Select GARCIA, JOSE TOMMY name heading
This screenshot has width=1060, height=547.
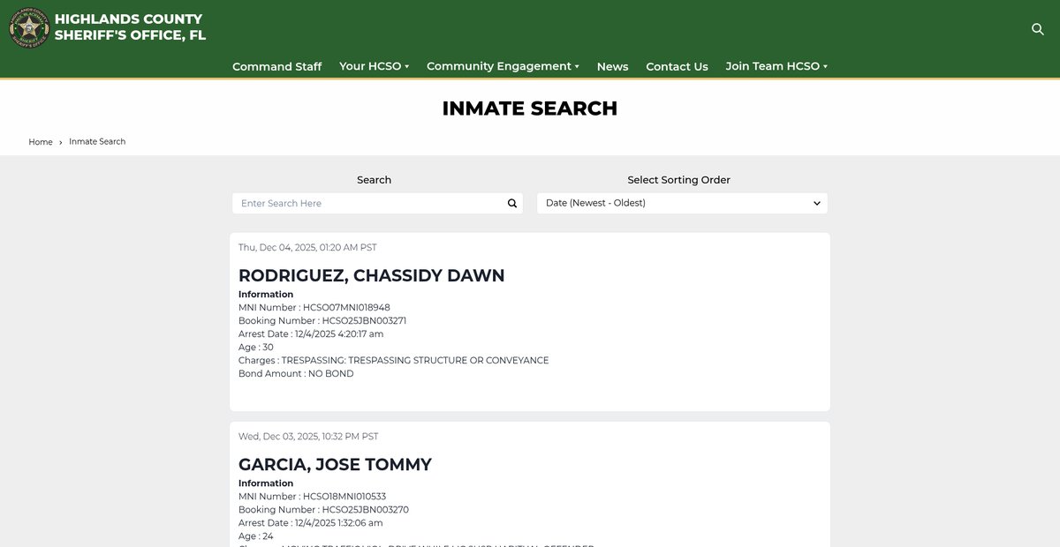tap(335, 464)
